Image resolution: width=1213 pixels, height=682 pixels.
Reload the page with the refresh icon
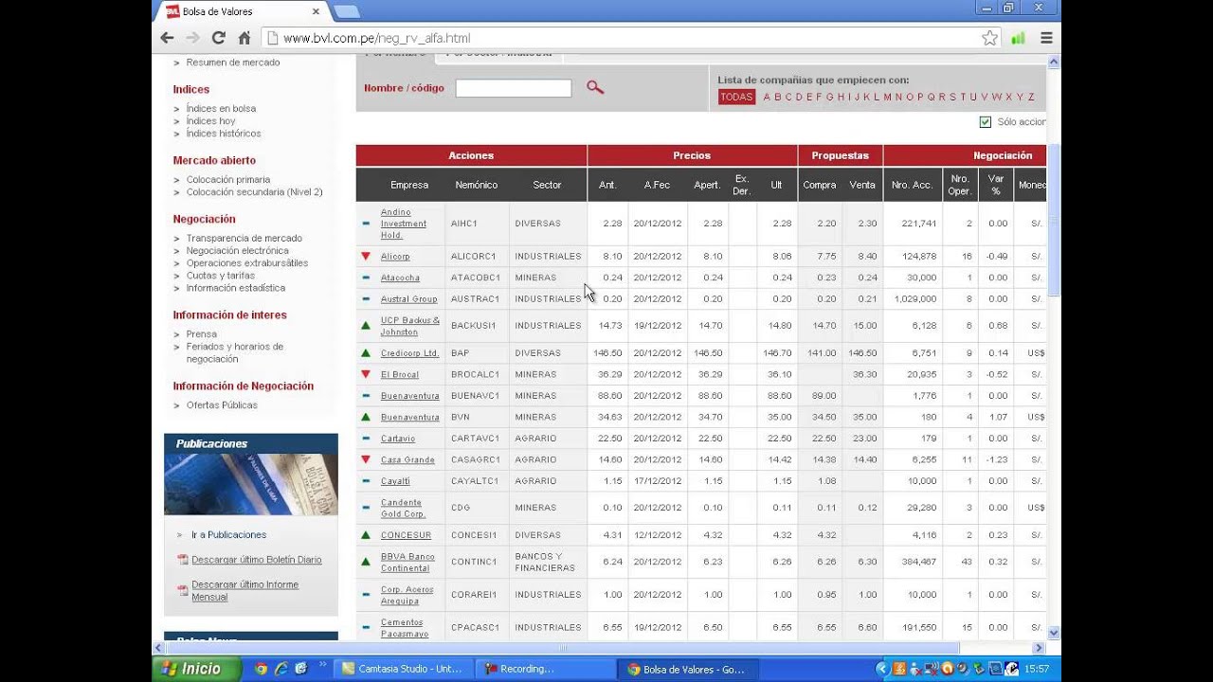[x=219, y=38]
